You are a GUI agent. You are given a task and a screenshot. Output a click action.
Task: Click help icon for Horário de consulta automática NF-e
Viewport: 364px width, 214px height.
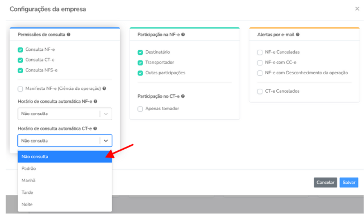pyautogui.click(x=95, y=102)
